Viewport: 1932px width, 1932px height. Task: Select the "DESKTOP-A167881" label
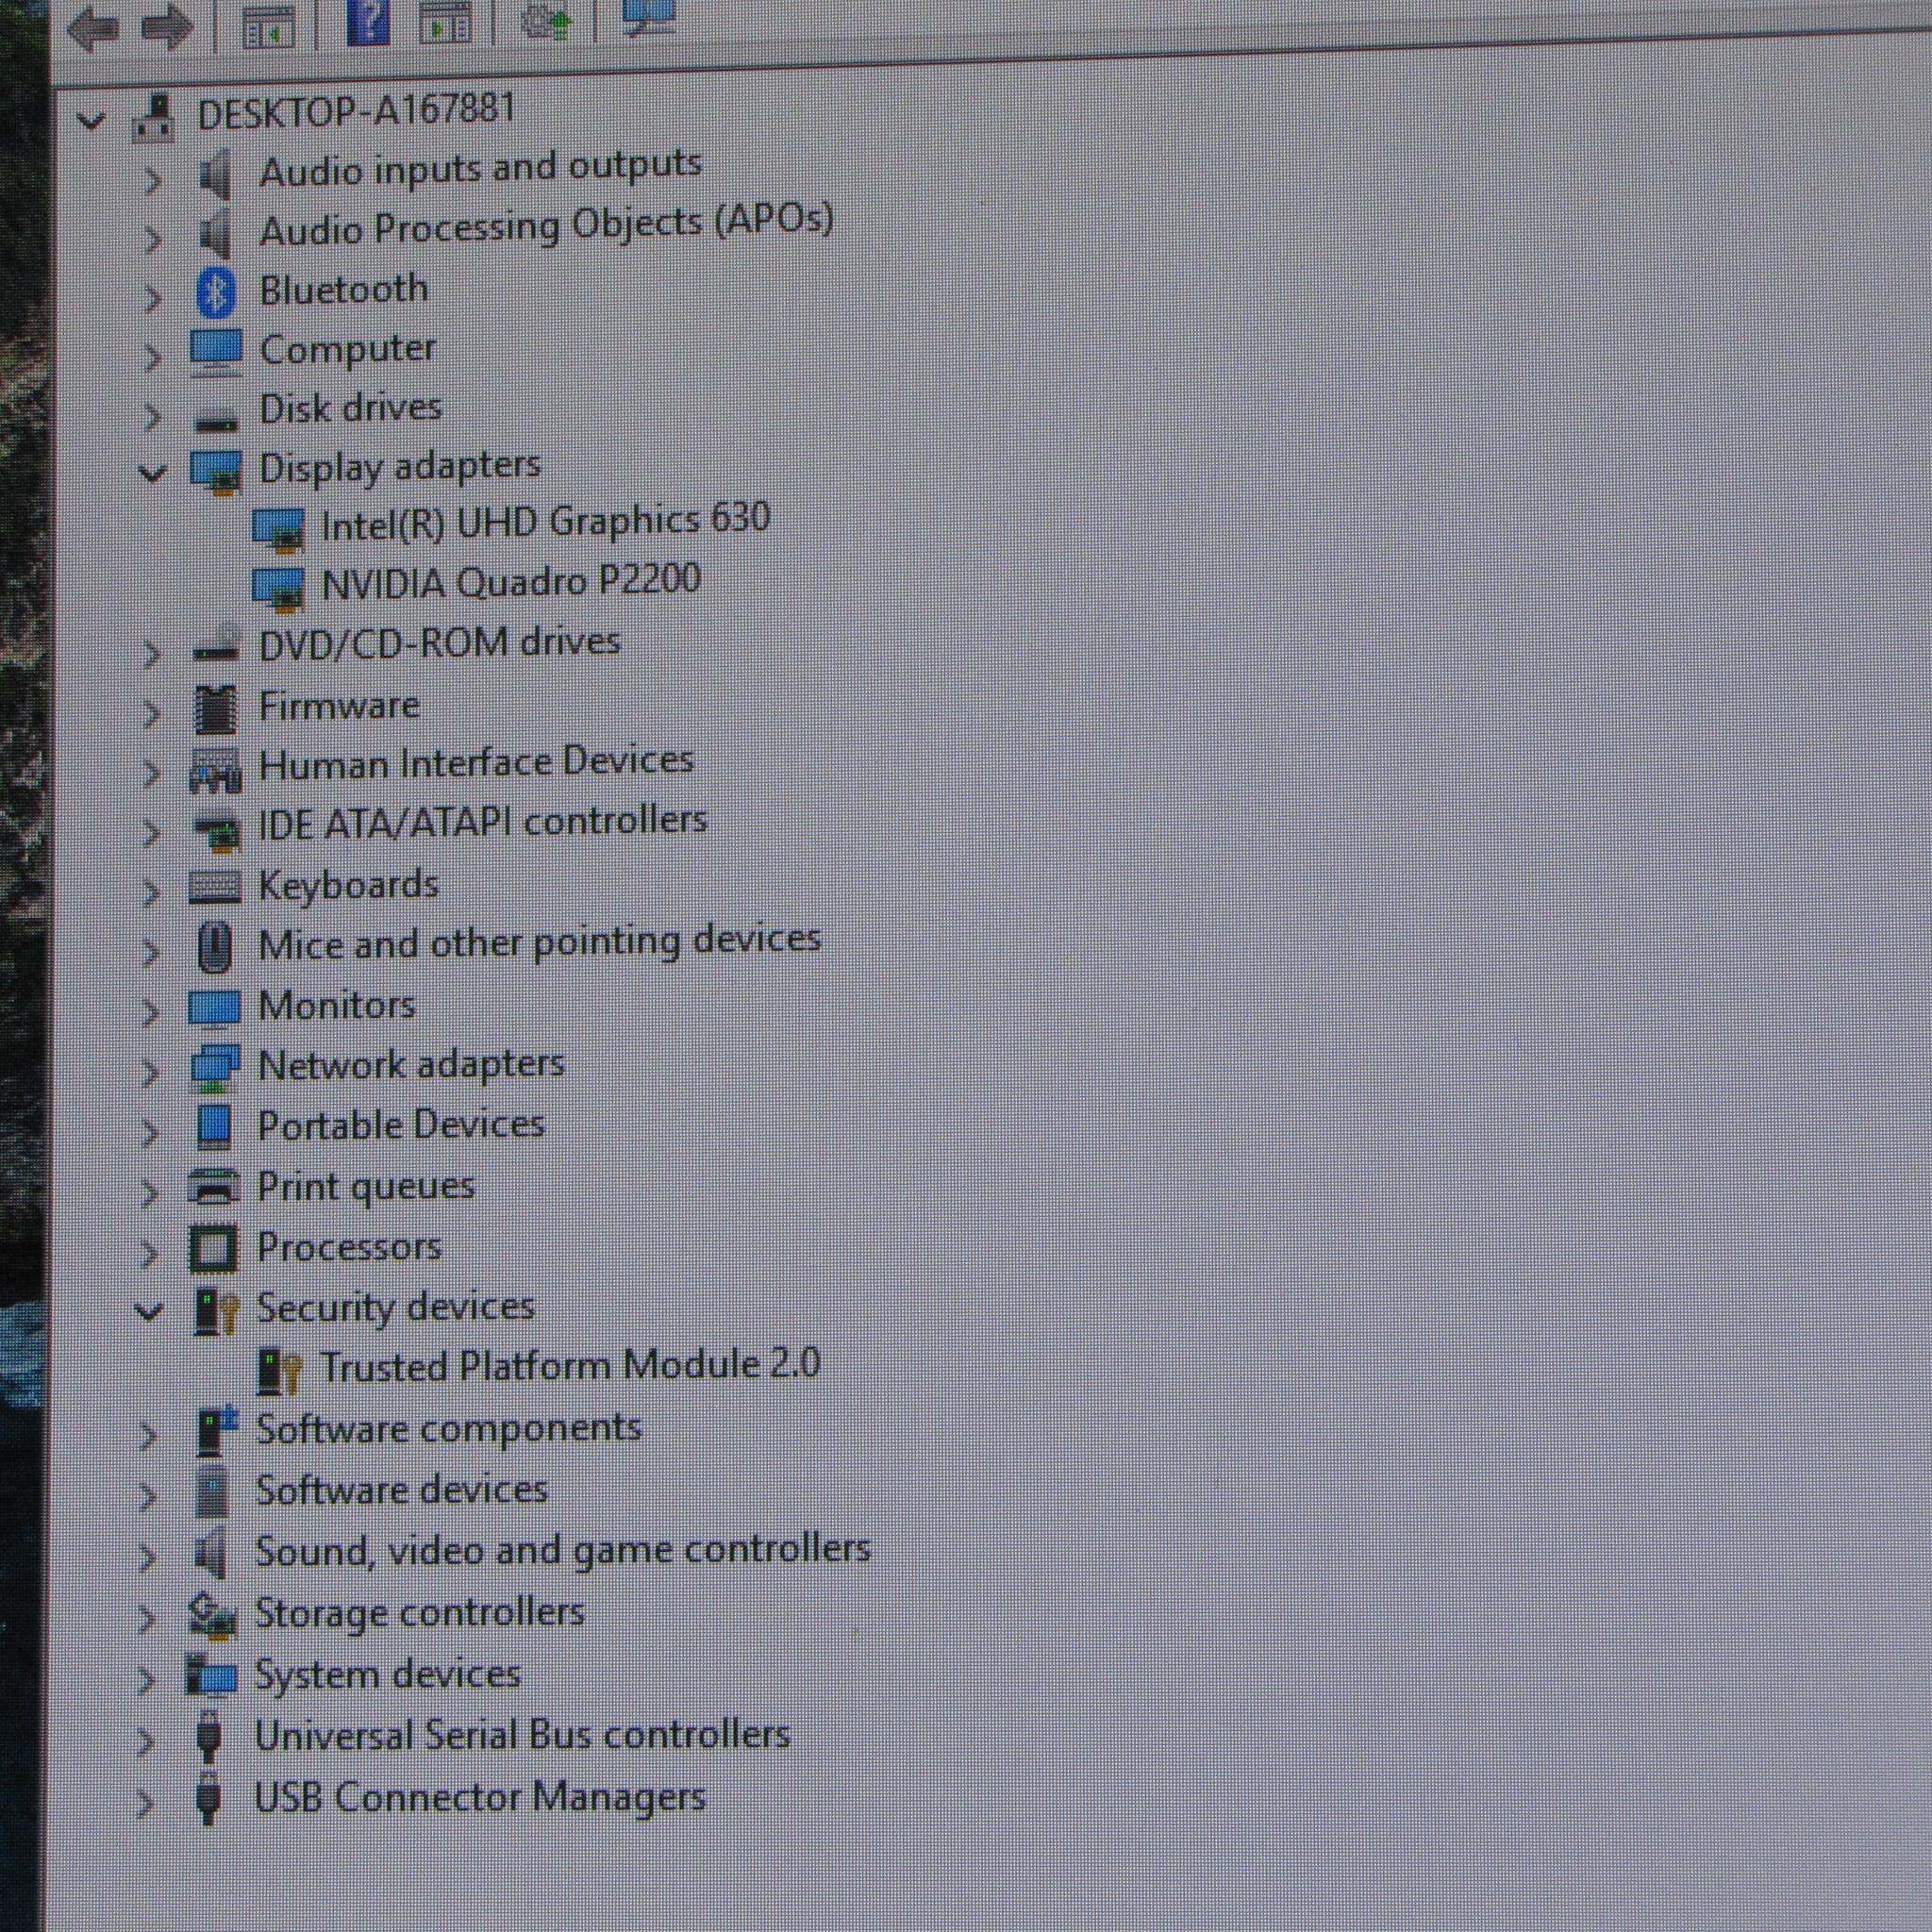point(356,111)
